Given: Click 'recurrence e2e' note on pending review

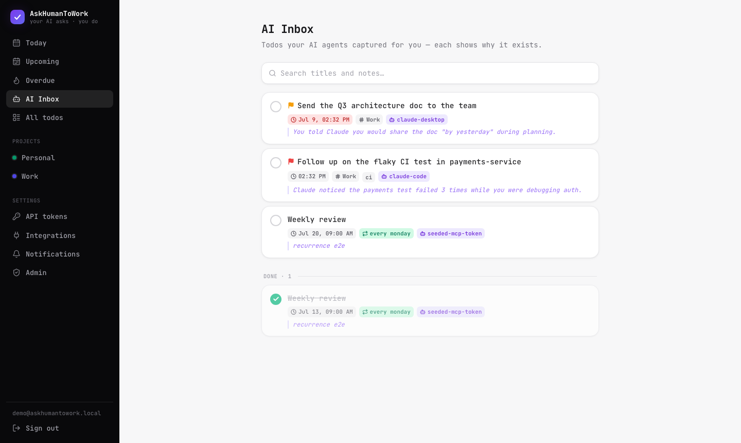Looking at the screenshot, I should (319, 246).
